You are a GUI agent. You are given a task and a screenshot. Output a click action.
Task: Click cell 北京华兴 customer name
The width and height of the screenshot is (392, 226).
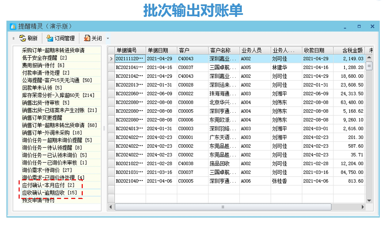coord(224,103)
